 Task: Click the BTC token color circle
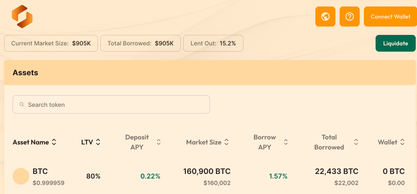(x=21, y=176)
